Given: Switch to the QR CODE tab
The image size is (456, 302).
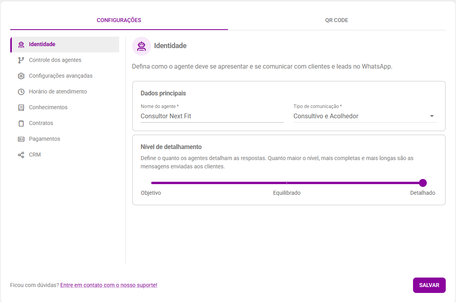Looking at the screenshot, I should (336, 20).
